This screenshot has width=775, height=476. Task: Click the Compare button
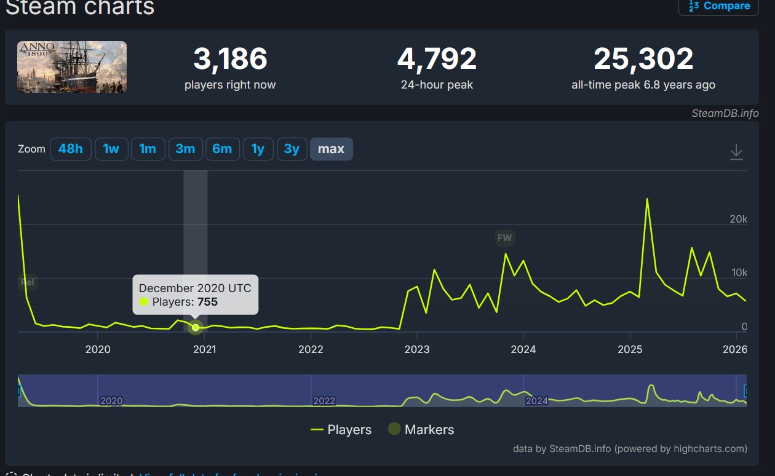pyautogui.click(x=718, y=6)
